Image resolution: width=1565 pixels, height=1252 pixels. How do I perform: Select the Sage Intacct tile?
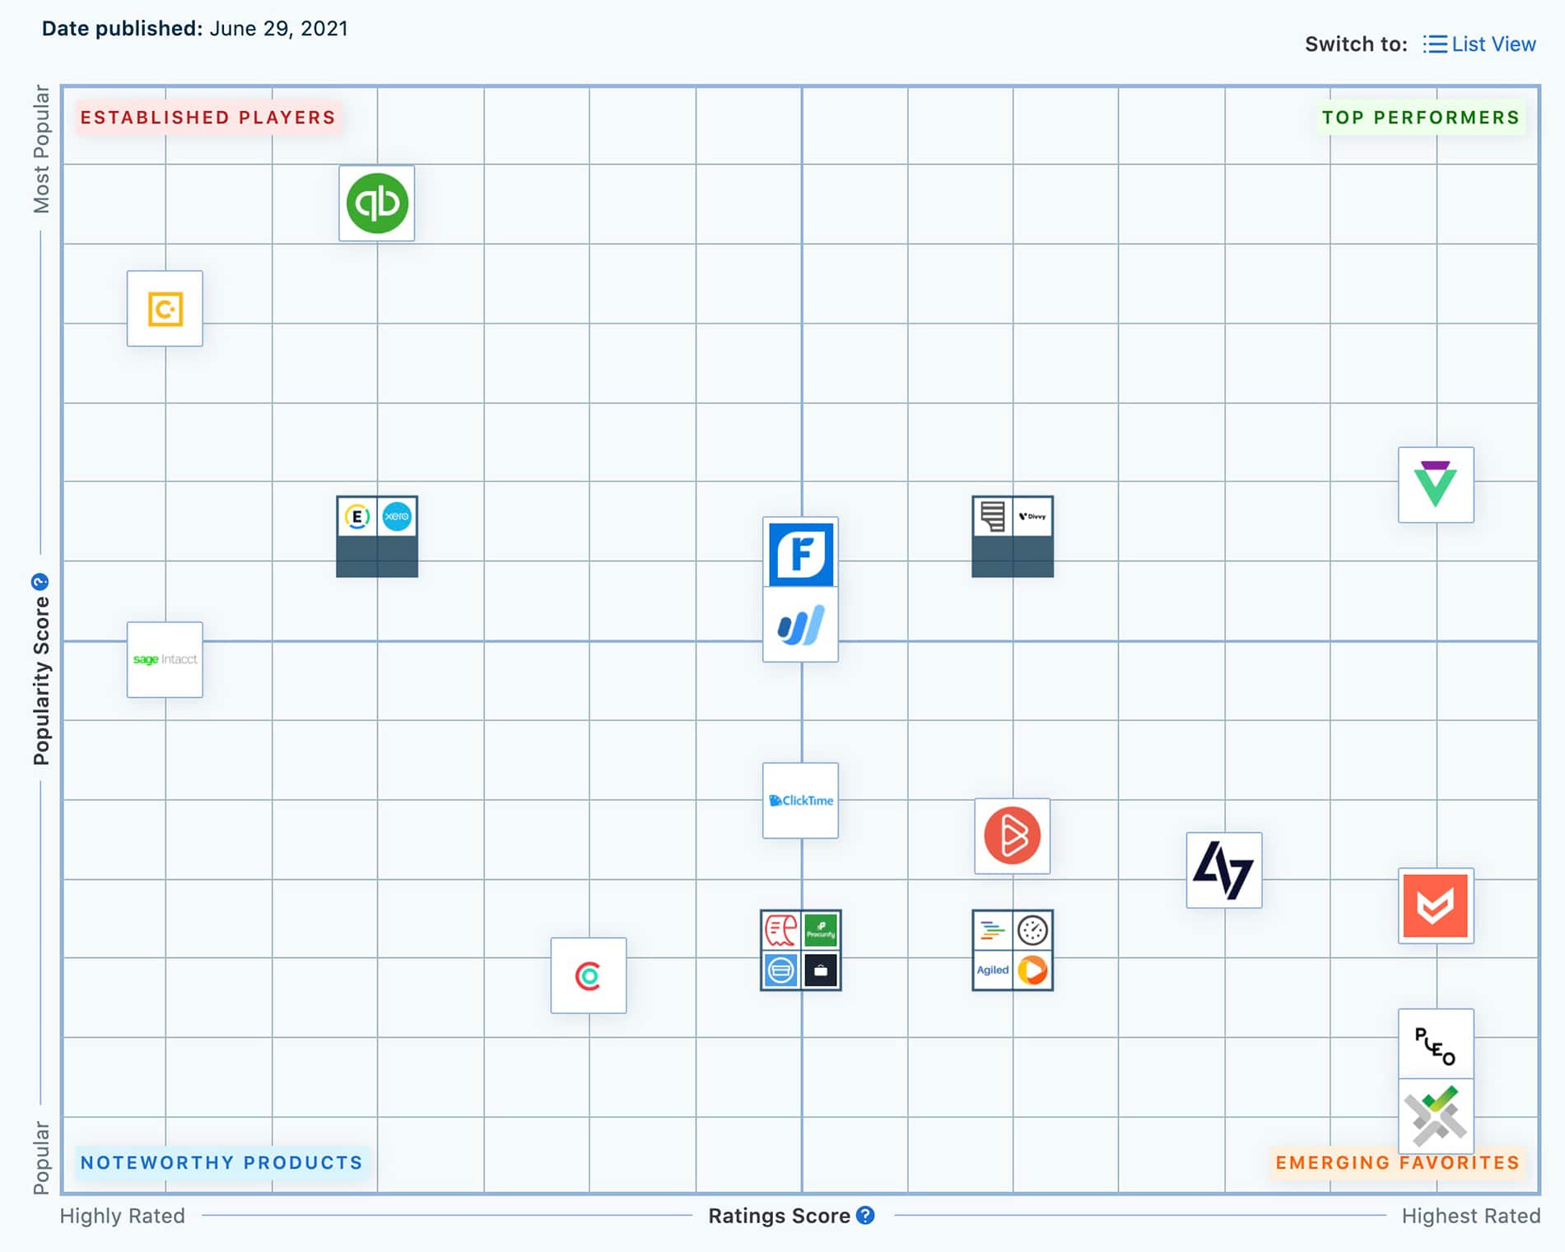pyautogui.click(x=165, y=659)
